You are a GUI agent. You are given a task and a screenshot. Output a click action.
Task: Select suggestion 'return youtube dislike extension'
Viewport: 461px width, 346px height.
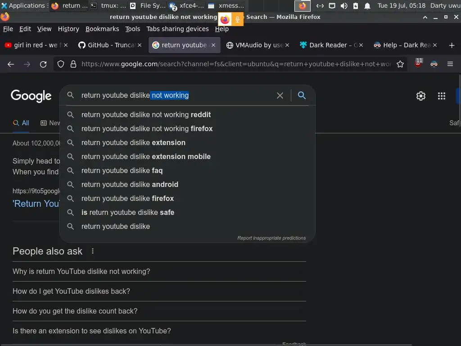point(187,142)
